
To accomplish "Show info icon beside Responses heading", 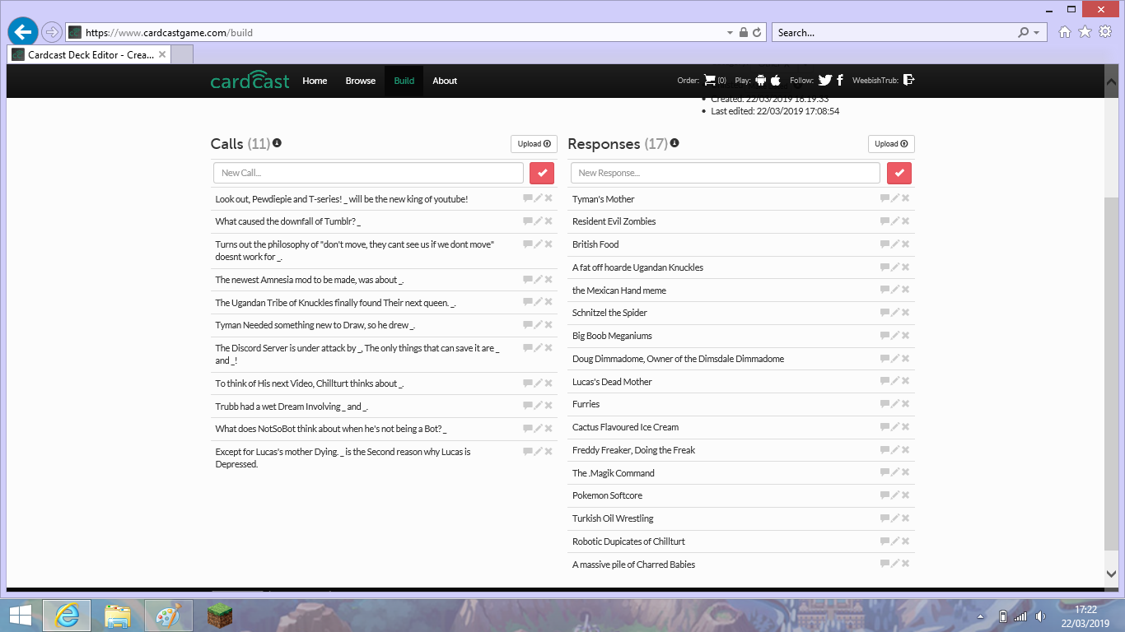I will point(675,143).
